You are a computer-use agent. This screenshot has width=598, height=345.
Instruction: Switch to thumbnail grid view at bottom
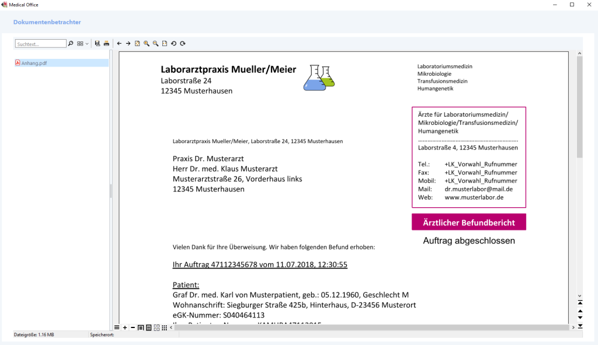164,327
